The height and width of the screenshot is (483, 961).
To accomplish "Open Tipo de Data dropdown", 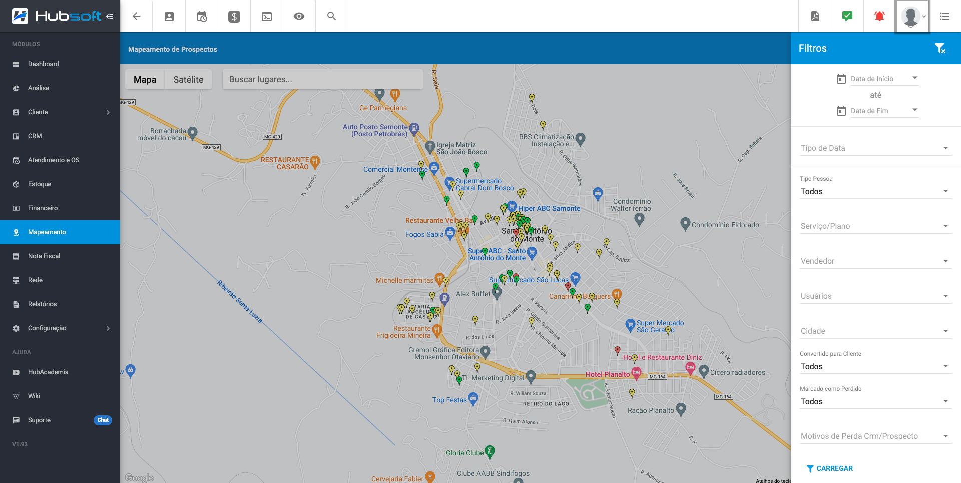I will pyautogui.click(x=875, y=148).
